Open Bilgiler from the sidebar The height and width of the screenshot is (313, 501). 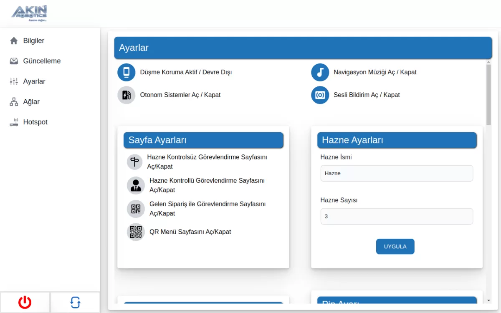pos(33,41)
